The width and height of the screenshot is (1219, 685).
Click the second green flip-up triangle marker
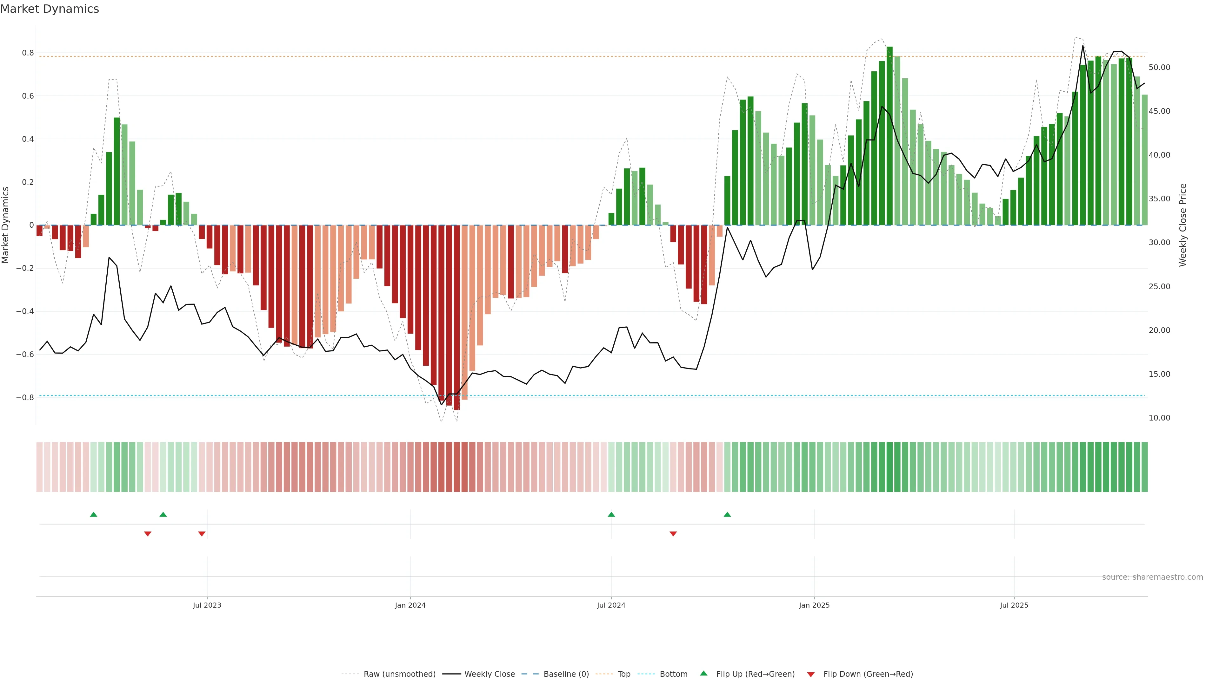(x=163, y=514)
